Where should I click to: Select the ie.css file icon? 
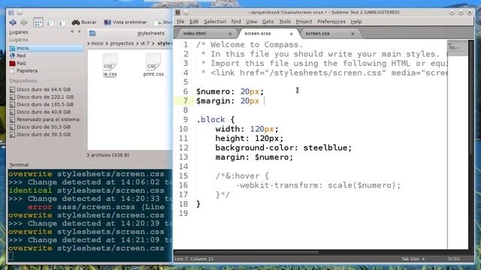110,65
